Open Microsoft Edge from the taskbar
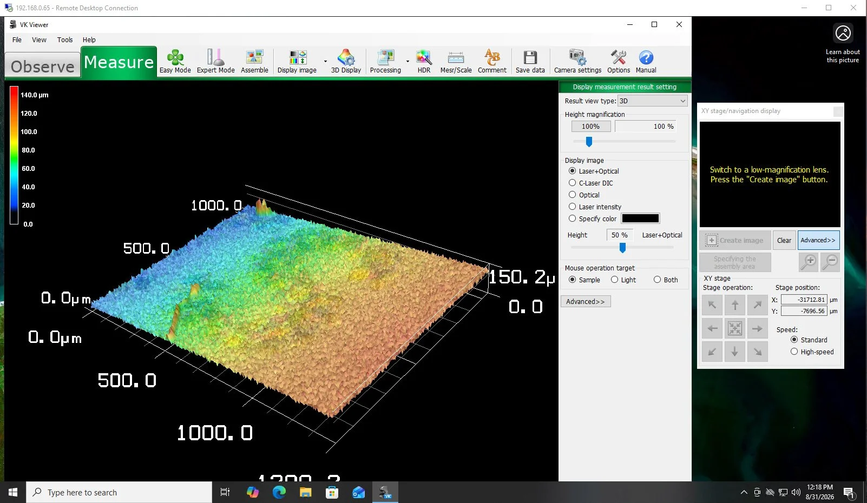 pos(279,492)
